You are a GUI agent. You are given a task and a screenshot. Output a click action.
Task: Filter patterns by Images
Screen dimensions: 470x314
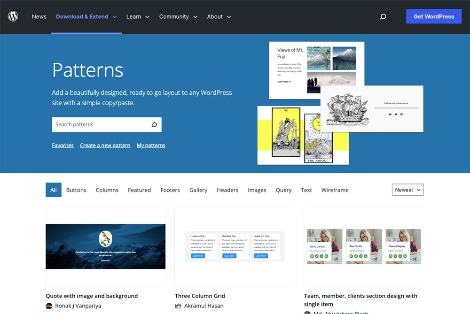(257, 190)
